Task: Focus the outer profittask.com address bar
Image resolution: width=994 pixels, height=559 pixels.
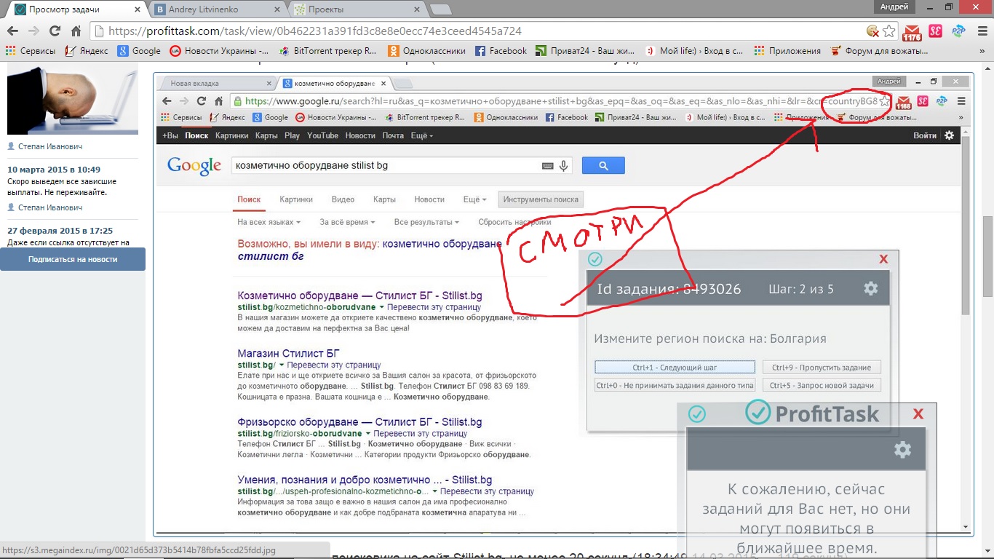Action: pos(480,31)
